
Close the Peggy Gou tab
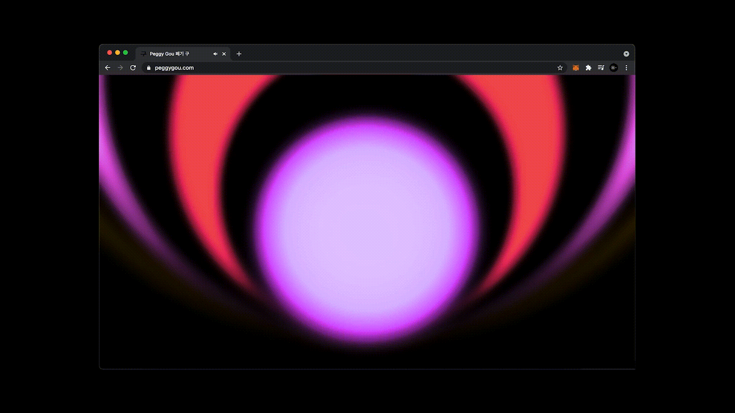click(224, 54)
